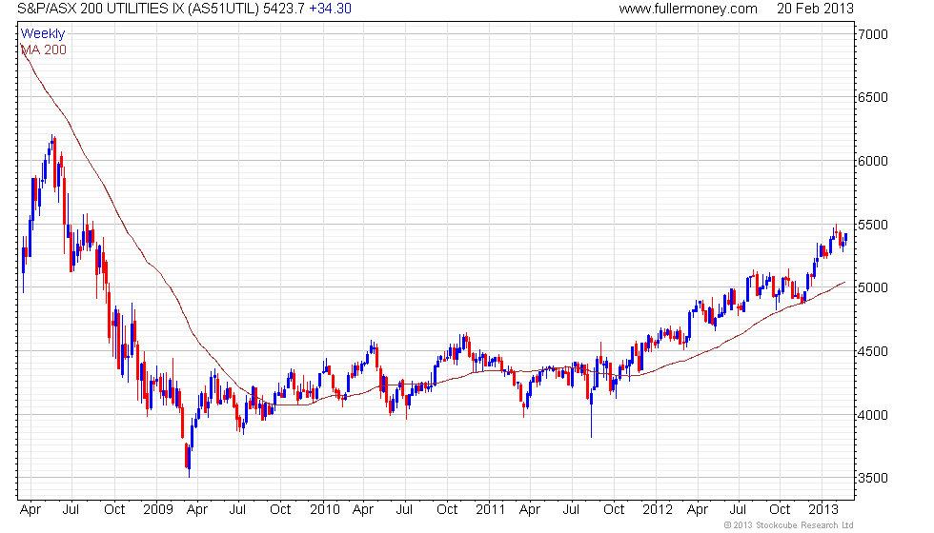Select the 5500 price axis label

coord(872,225)
